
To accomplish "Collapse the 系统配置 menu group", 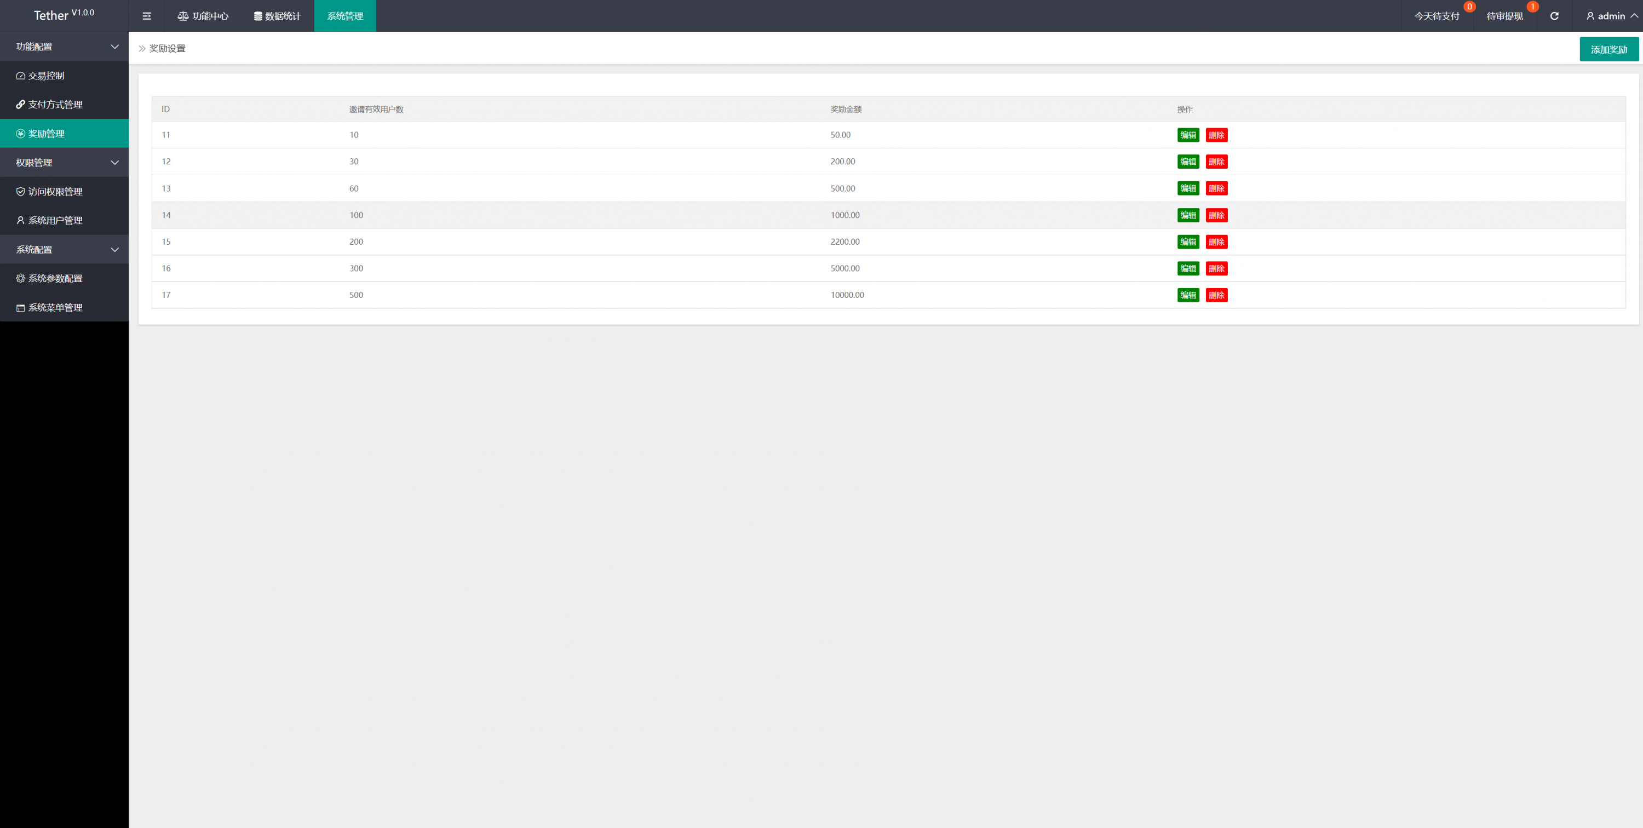I will pos(64,249).
